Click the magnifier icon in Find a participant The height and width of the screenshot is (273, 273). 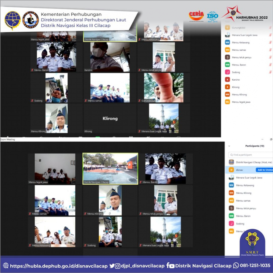point(232,155)
